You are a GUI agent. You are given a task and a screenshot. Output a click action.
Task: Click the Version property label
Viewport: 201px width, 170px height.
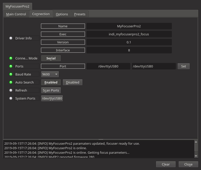pyautogui.click(x=63, y=42)
